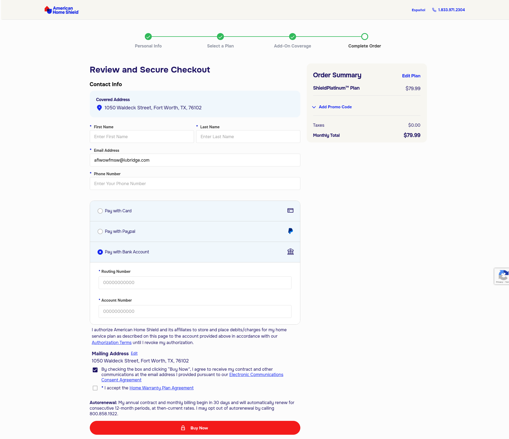Screen dimensions: 509x439
Task: Click the American Home Shield logo
Action: pyautogui.click(x=61, y=10)
